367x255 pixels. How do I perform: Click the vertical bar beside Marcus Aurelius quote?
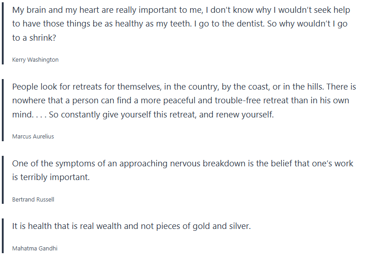click(2, 110)
